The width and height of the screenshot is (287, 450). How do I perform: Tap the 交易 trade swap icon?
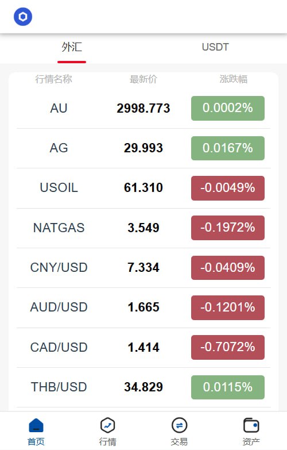coord(179,425)
